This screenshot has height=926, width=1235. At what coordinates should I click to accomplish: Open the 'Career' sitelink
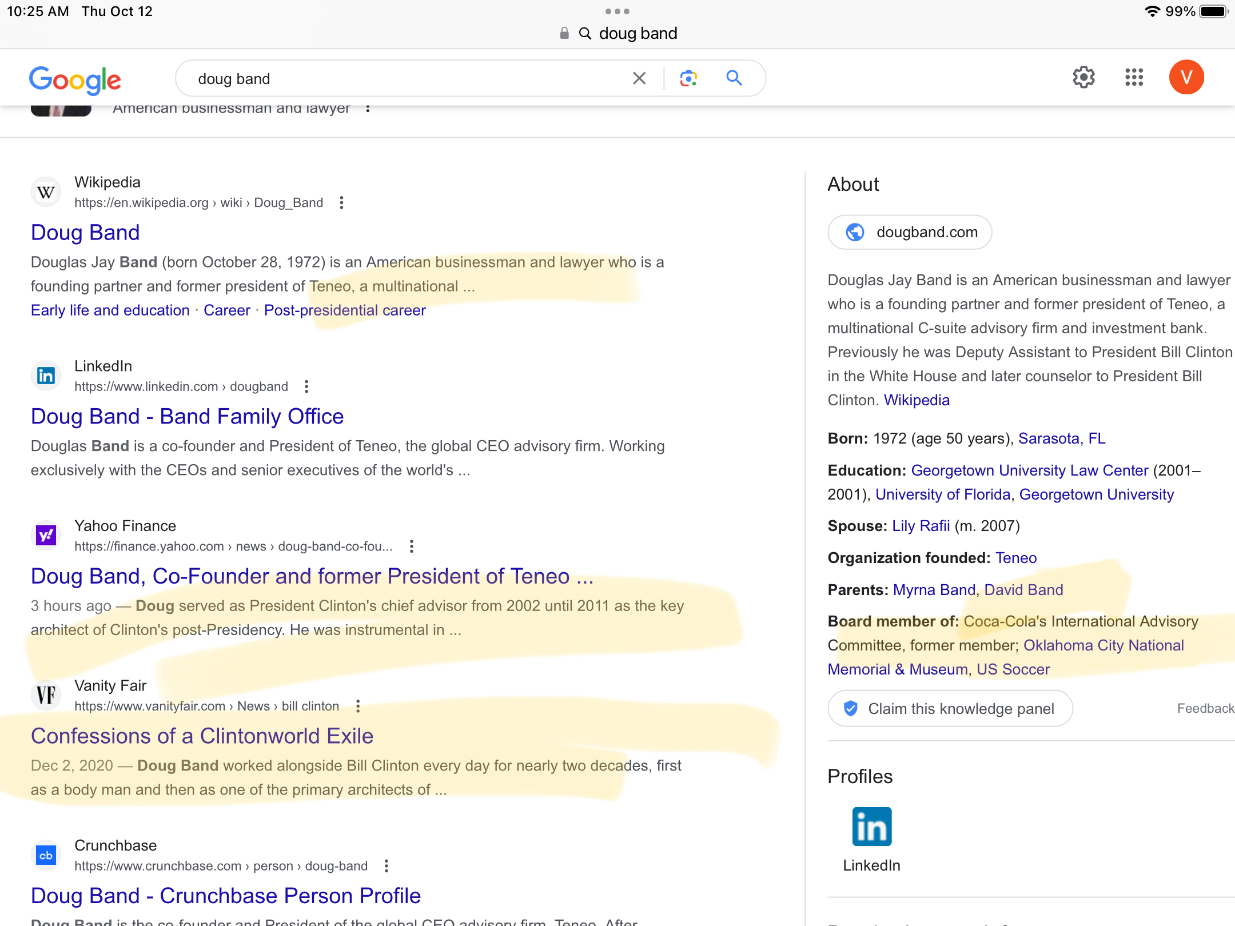(x=227, y=310)
